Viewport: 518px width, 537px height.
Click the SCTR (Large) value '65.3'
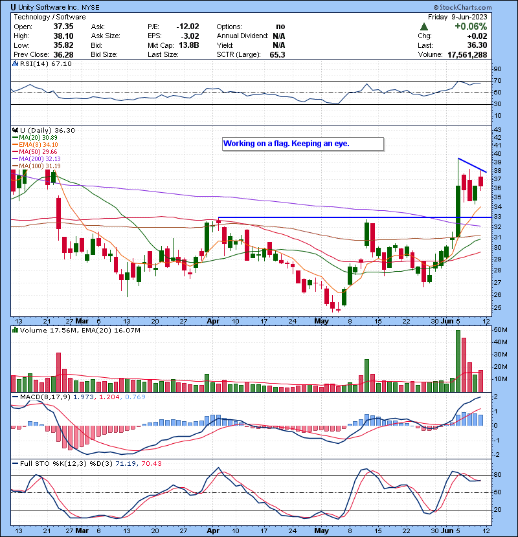pos(277,54)
